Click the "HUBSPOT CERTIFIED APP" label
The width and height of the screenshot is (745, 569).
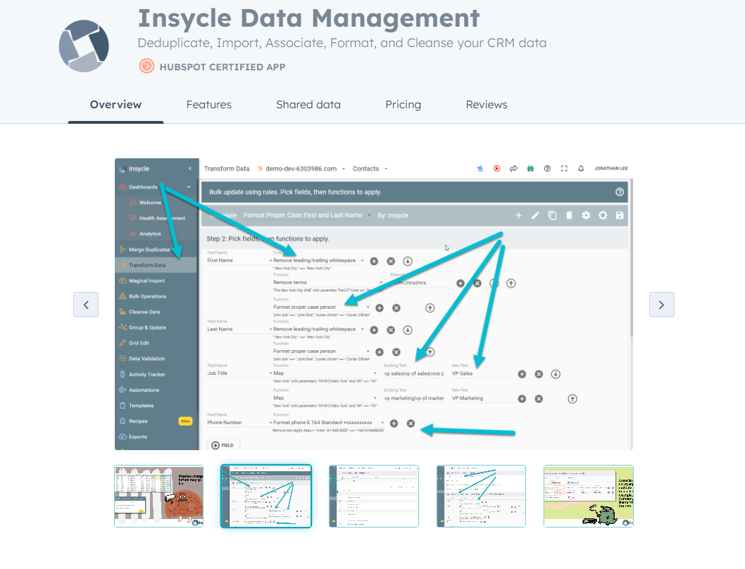point(223,67)
